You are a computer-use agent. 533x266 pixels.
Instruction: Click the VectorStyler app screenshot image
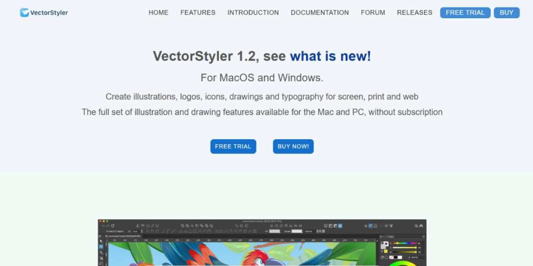point(262,243)
